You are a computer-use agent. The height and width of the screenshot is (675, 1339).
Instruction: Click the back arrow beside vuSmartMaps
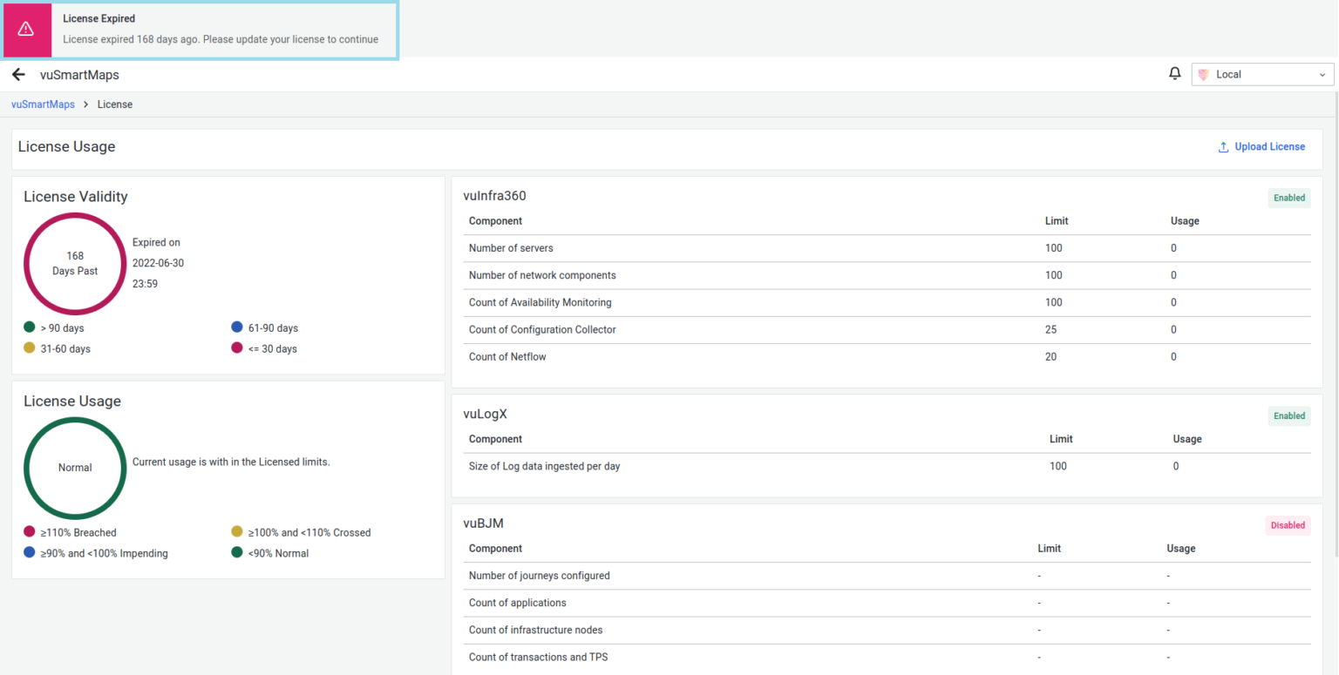point(18,75)
